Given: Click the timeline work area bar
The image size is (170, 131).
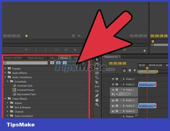Looking at the screenshot, I should 148,72.
